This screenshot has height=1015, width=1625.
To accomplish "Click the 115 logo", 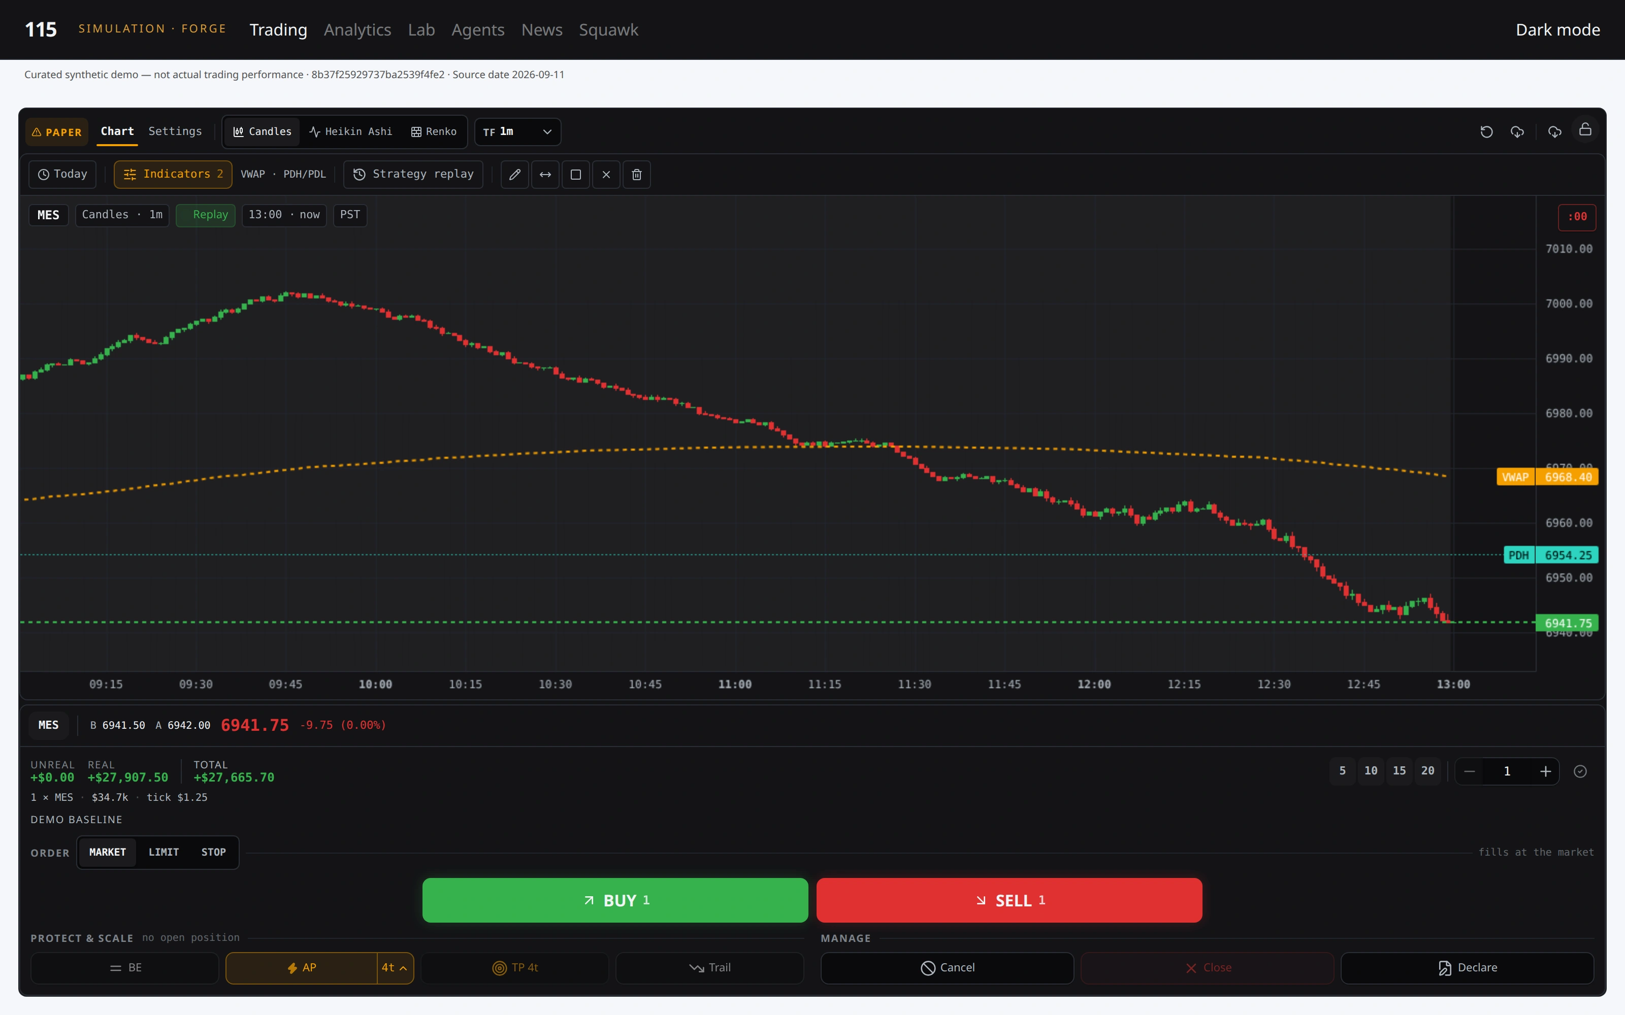I will coord(41,29).
